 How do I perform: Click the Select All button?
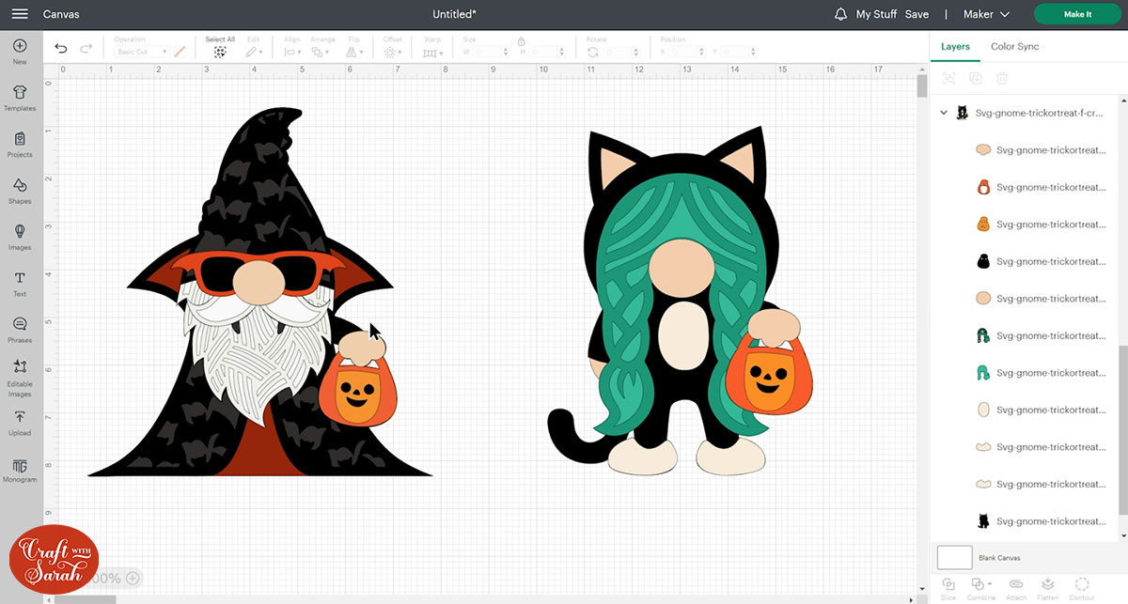click(x=220, y=52)
